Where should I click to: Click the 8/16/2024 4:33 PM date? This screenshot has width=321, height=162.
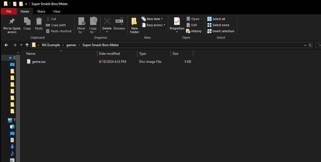(112, 61)
